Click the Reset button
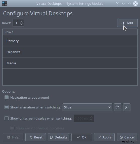The image size is (140, 144). point(36,137)
